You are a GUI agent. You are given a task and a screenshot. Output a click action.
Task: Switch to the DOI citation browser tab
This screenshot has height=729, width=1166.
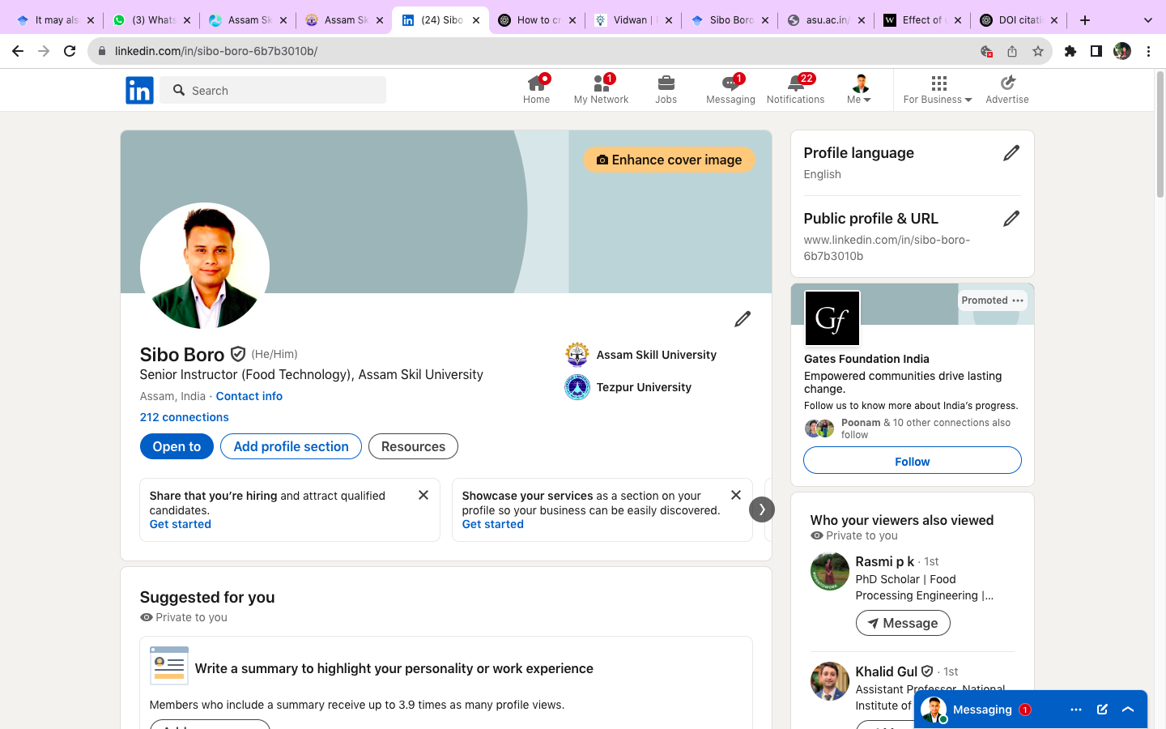1018,20
